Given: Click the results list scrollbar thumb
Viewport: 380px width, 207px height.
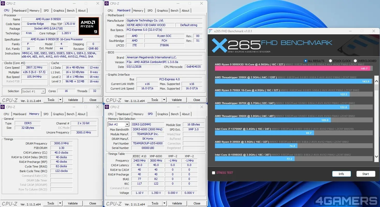Looking at the screenshot, I should (376, 87).
